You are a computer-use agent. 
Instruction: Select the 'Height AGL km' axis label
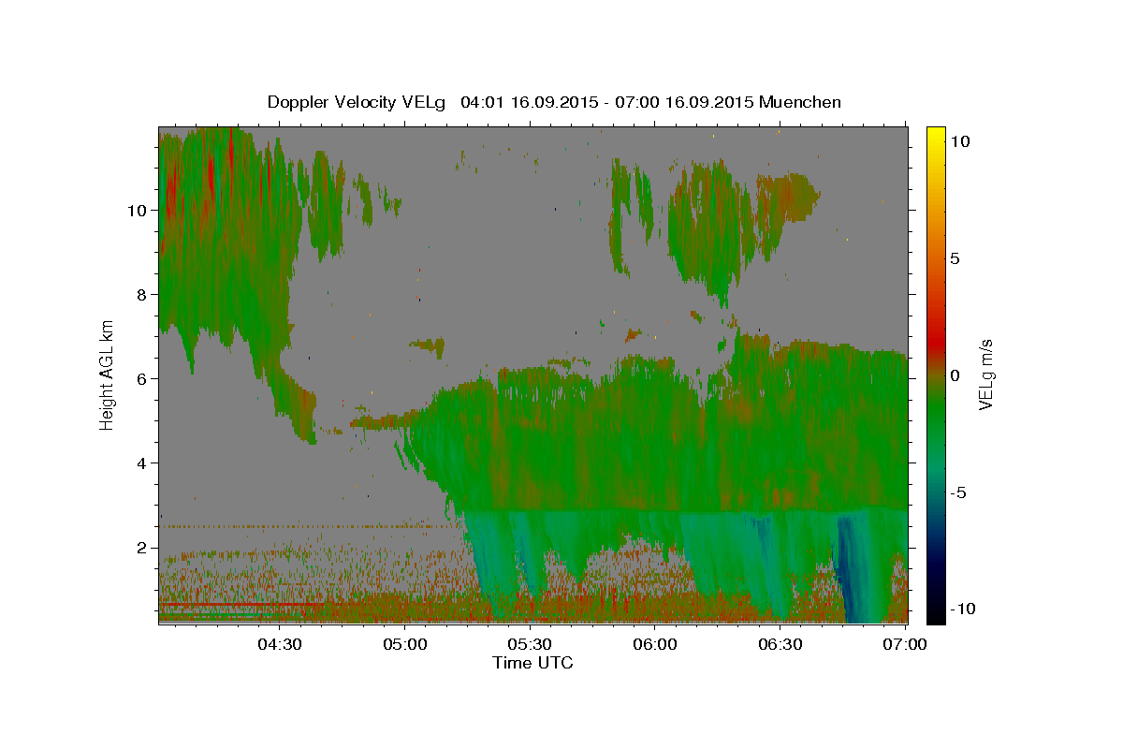[x=108, y=374]
